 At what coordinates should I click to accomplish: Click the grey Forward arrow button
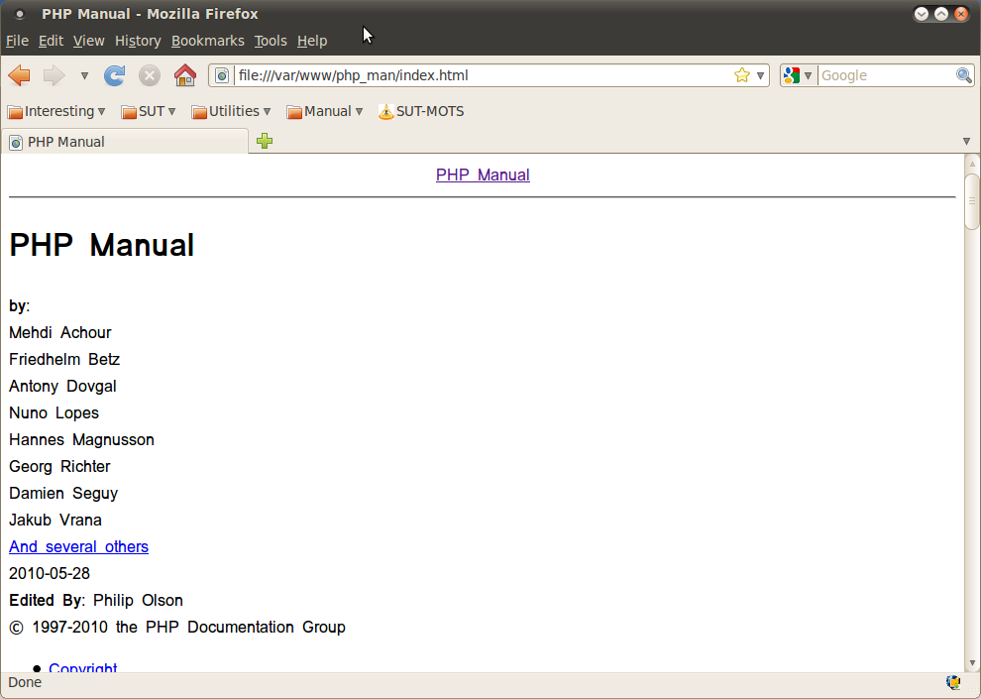click(54, 75)
